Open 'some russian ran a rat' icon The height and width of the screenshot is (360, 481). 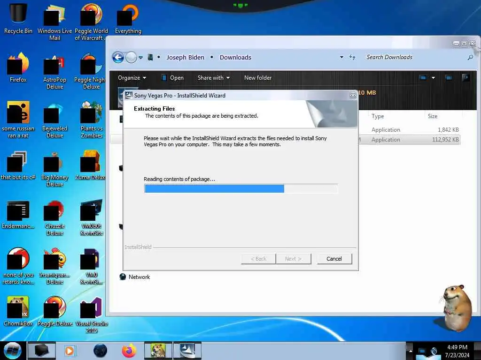(x=18, y=120)
